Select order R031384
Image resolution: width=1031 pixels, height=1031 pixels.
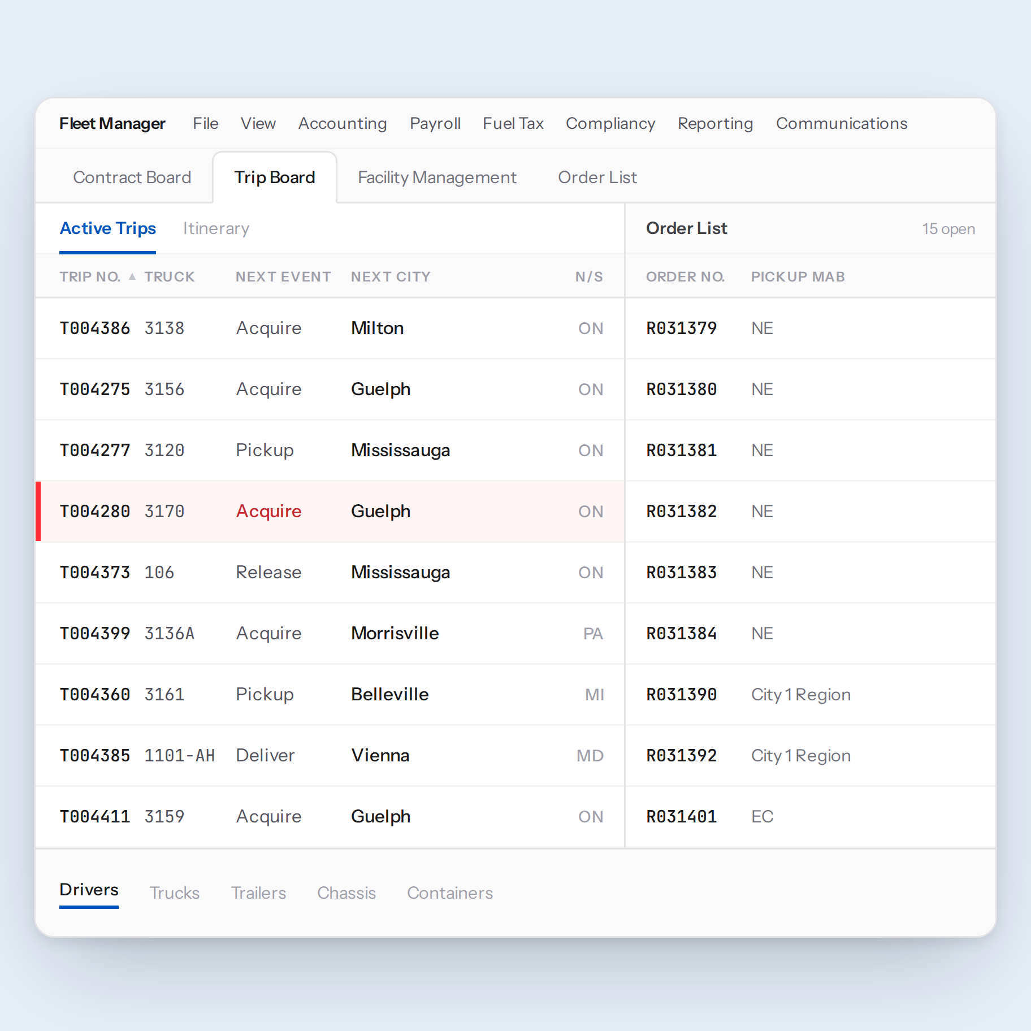click(811, 634)
